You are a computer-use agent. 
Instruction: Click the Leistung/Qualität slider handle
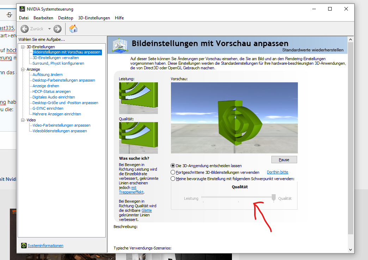[x=274, y=197]
